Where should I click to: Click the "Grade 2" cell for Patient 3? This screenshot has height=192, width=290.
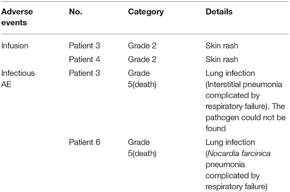[x=142, y=46]
